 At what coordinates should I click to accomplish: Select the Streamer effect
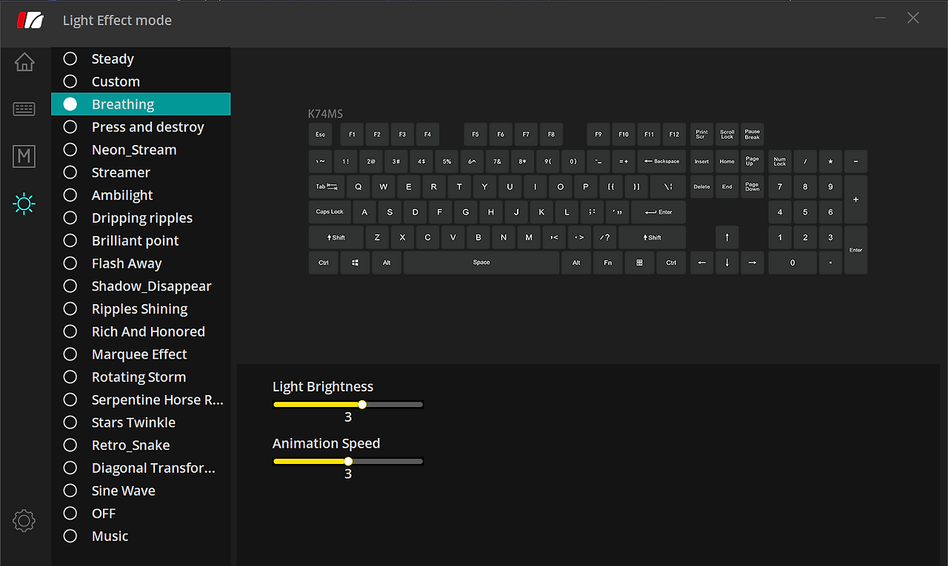[x=141, y=172]
